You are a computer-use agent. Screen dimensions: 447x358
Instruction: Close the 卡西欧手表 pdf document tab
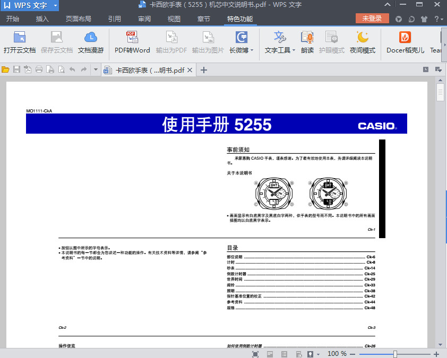190,70
